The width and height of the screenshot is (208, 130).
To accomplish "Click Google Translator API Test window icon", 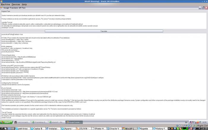I will [1, 8].
